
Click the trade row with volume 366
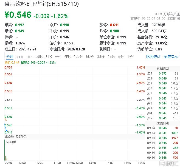[x=162, y=148]
